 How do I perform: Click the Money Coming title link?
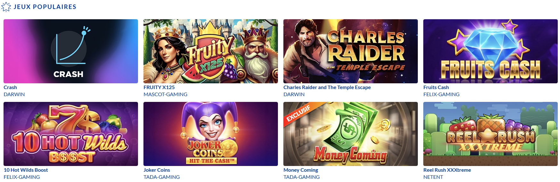tap(301, 170)
